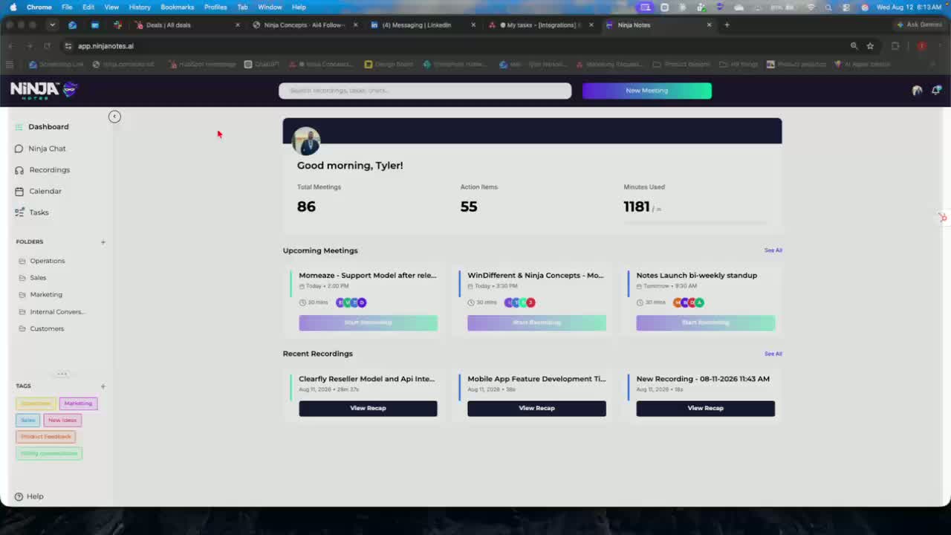
Task: Click Tyler's profile photo on the greeting card
Action: click(305, 140)
